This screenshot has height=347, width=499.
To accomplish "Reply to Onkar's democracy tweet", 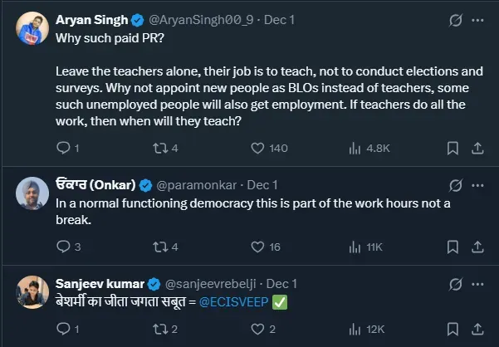I will coord(63,247).
